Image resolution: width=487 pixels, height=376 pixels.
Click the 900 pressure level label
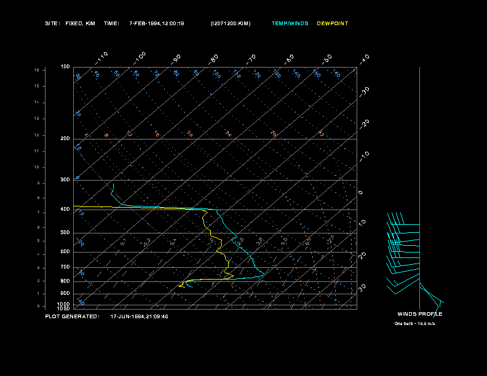pos(65,294)
